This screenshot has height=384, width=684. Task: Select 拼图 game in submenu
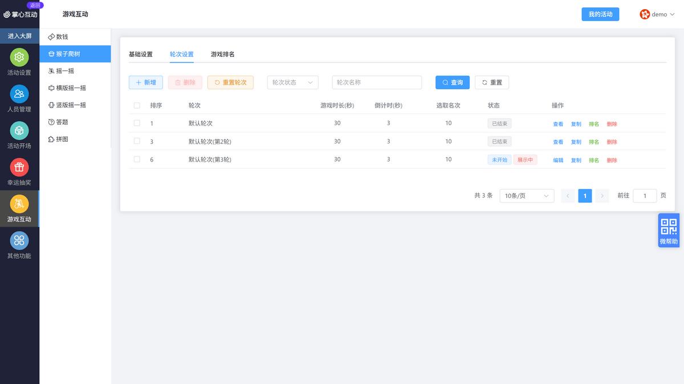tap(75, 139)
